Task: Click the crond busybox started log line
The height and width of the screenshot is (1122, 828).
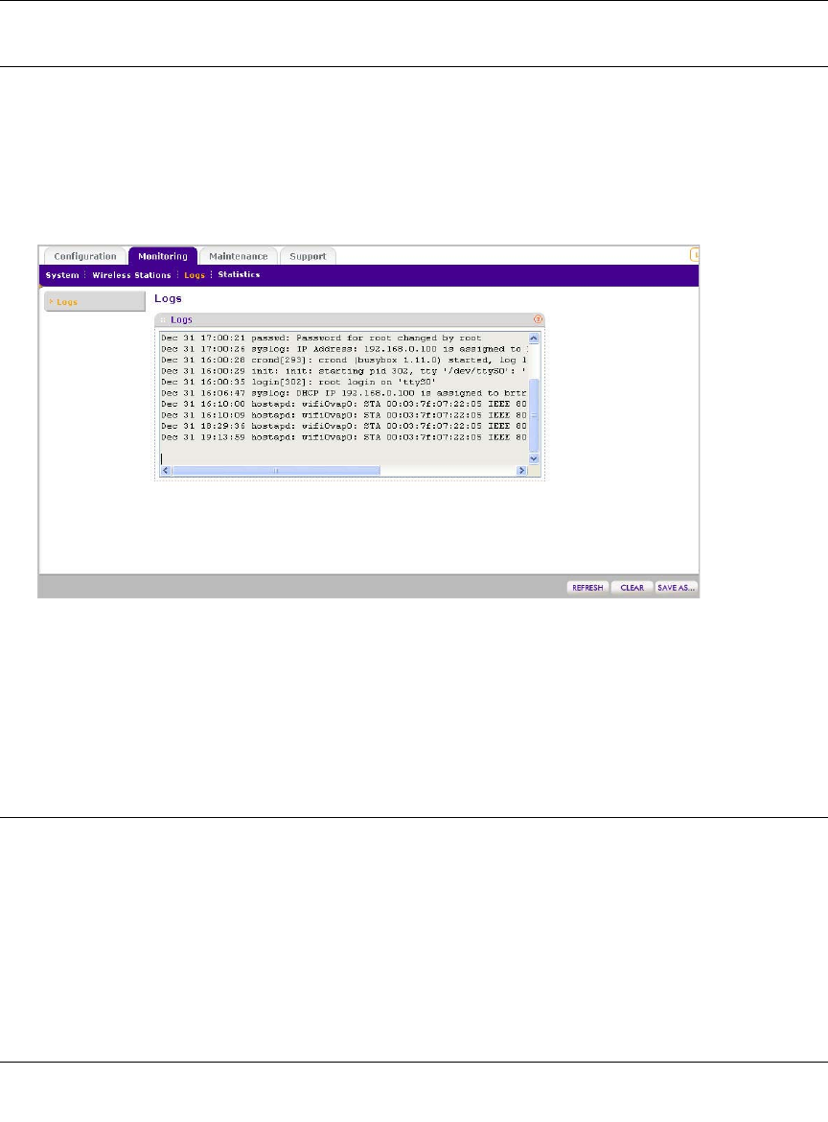Action: 343,360
